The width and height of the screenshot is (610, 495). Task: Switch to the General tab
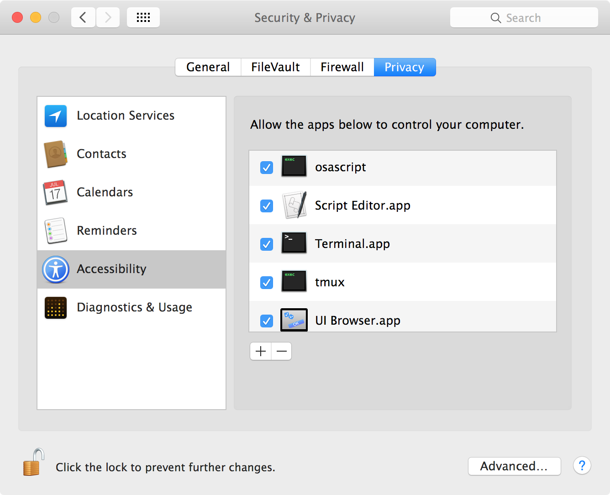208,67
